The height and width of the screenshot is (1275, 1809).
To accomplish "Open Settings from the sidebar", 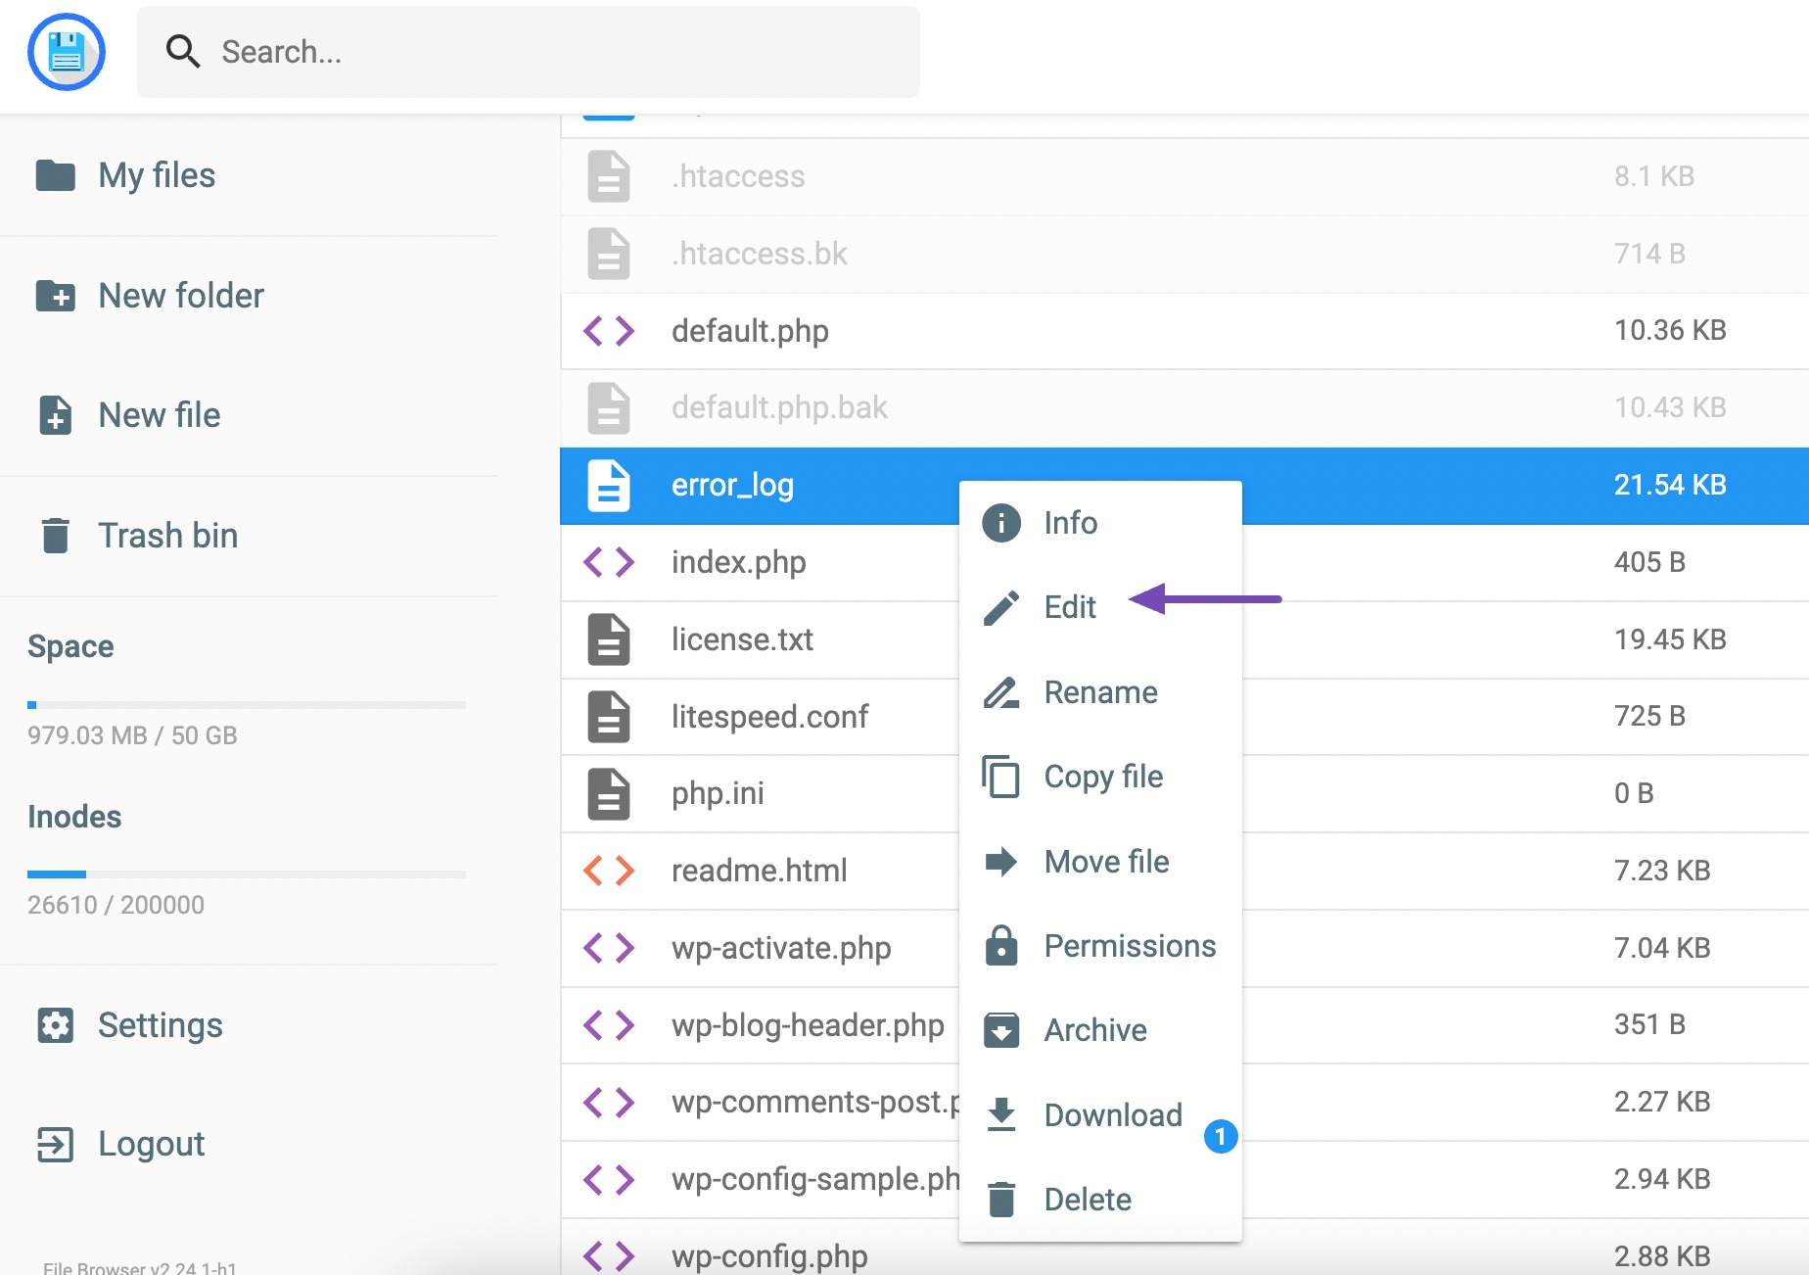I will 160,1025.
